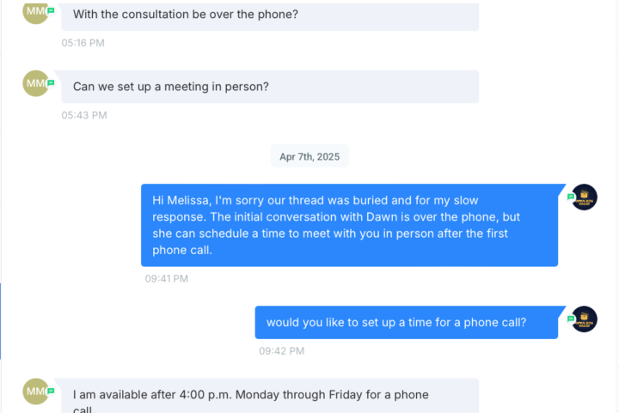The image size is (619, 413).
Task: Click the 09:42 PM timestamp
Action: [x=281, y=351]
